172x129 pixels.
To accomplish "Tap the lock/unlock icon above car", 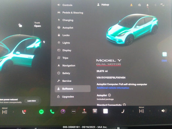I will coord(20,26).
